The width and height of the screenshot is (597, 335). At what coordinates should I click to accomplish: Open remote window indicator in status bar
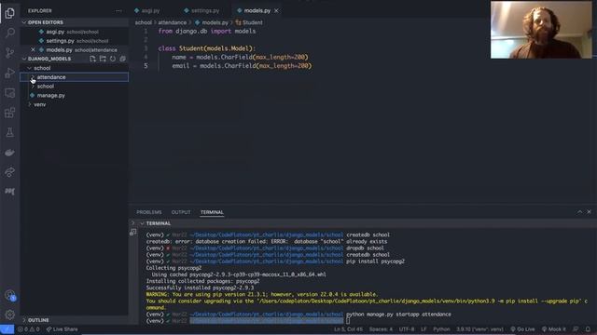pyautogui.click(x=7, y=329)
